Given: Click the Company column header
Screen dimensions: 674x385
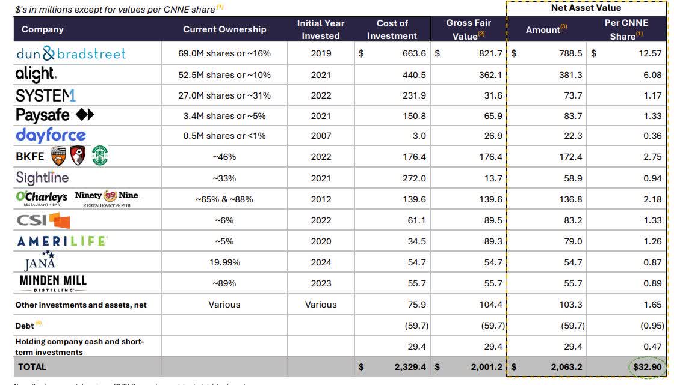Looking at the screenshot, I should (43, 29).
